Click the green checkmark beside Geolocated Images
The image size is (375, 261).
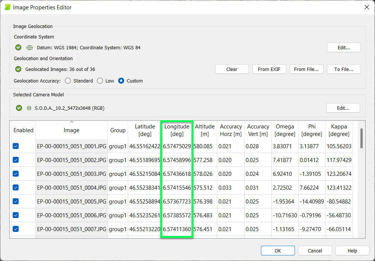18,69
